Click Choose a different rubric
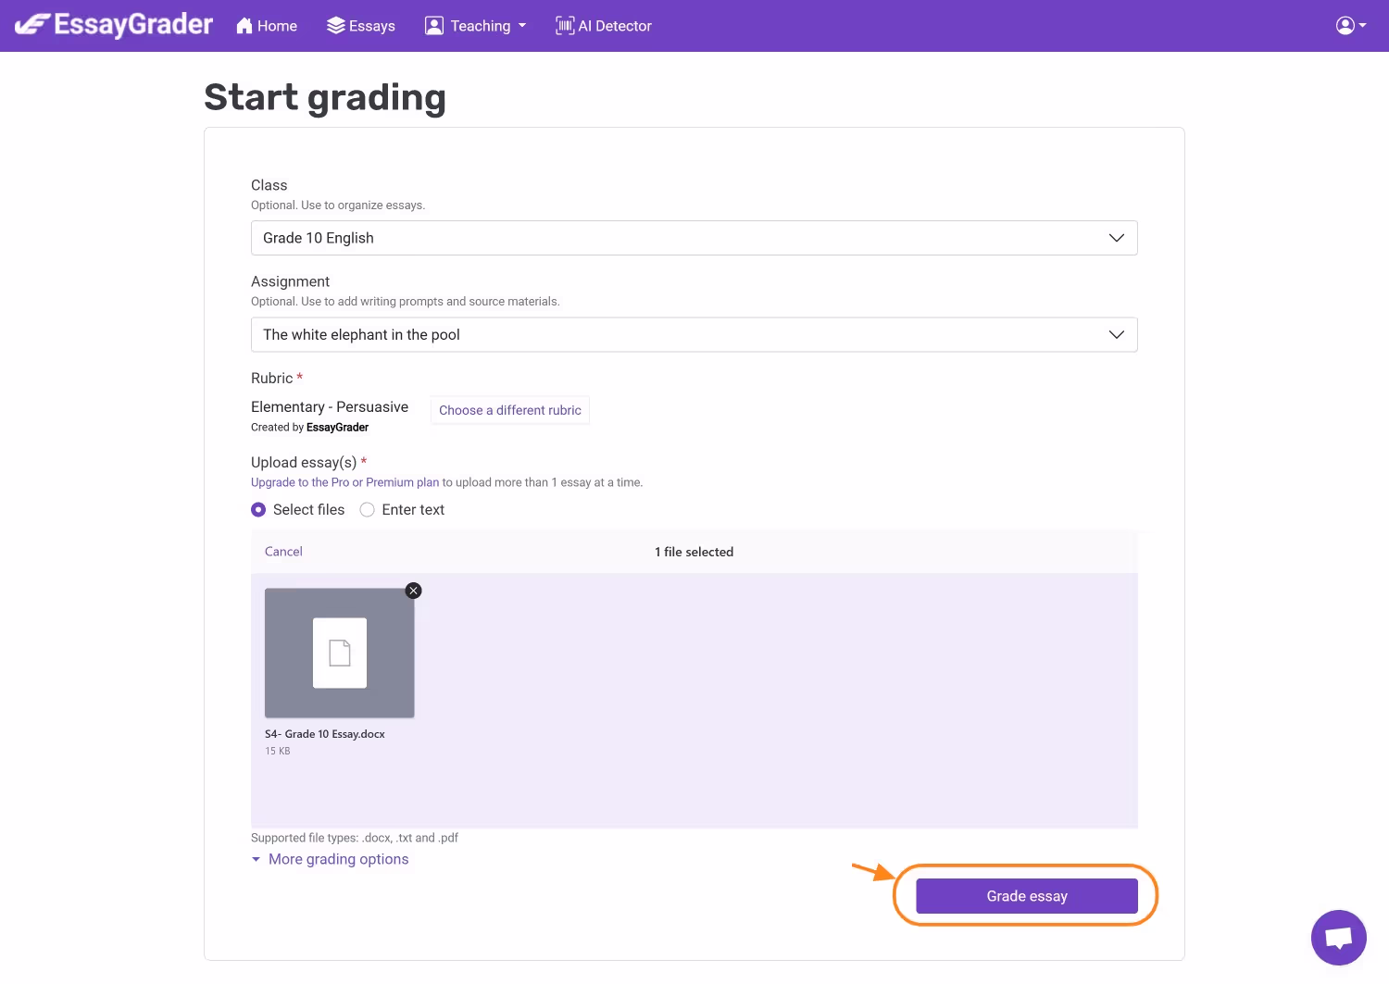1389x984 pixels. click(510, 410)
